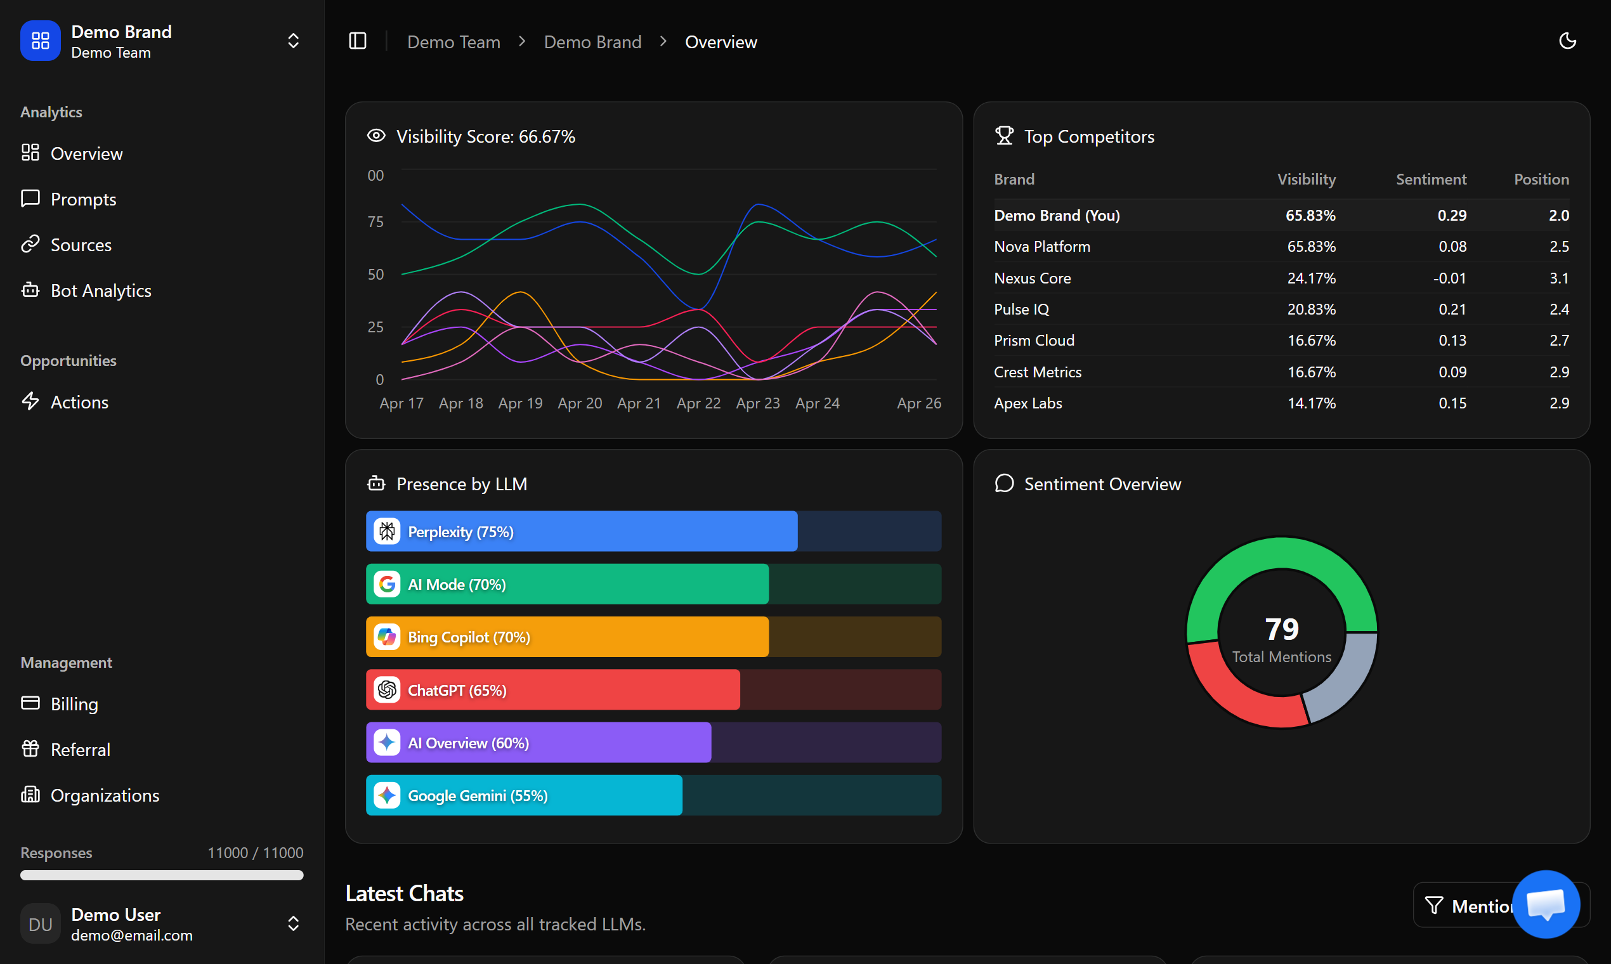
Task: Click the DU user avatar
Action: (x=41, y=923)
